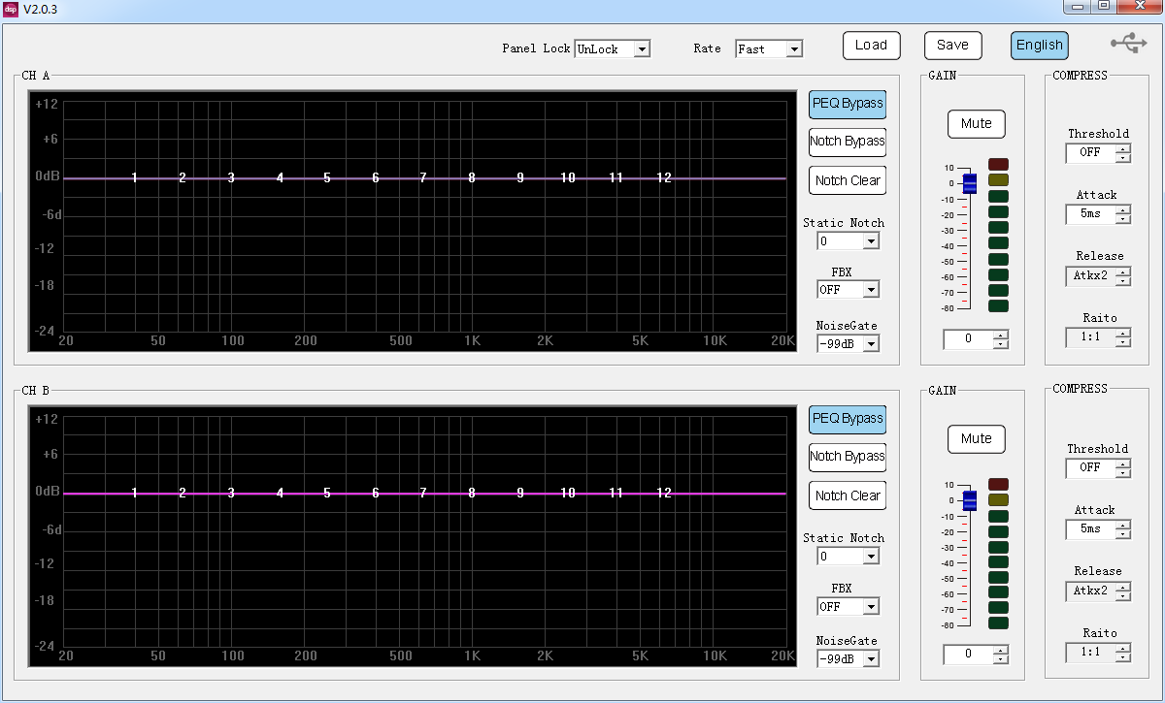Select EQ band 1 point in CH A graph

135,177
